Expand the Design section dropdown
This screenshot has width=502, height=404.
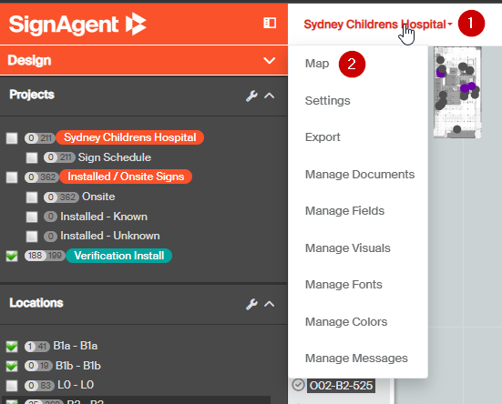[x=269, y=60]
